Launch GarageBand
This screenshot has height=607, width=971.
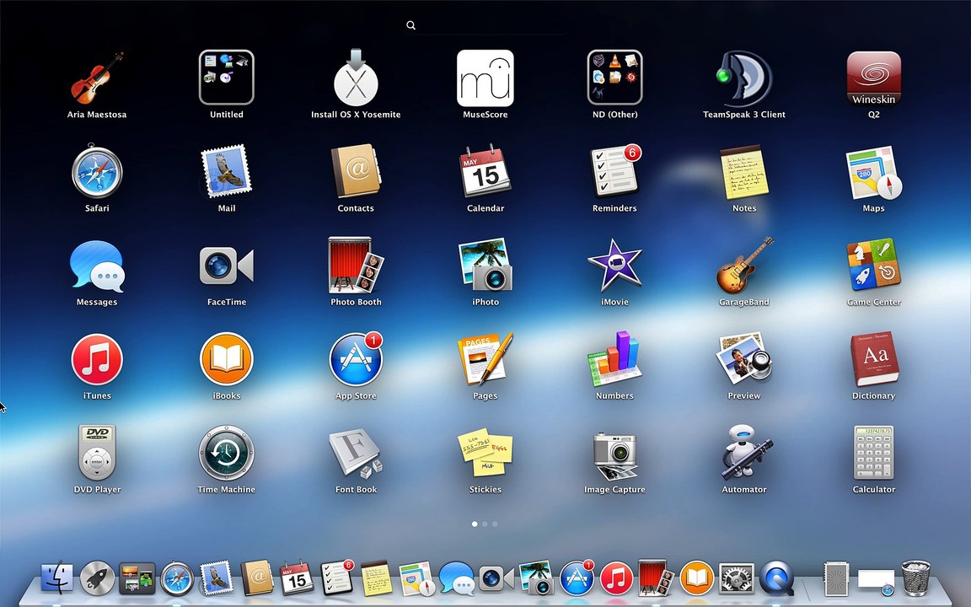pyautogui.click(x=744, y=265)
